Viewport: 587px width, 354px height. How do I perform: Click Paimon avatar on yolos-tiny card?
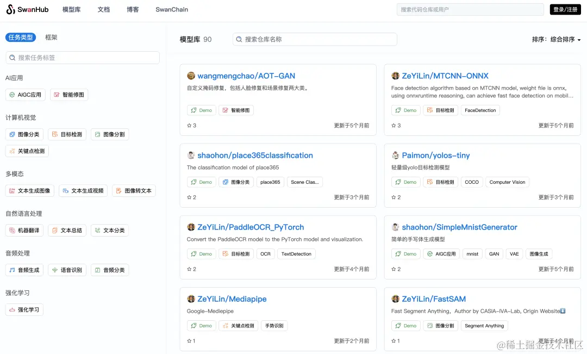(x=395, y=155)
